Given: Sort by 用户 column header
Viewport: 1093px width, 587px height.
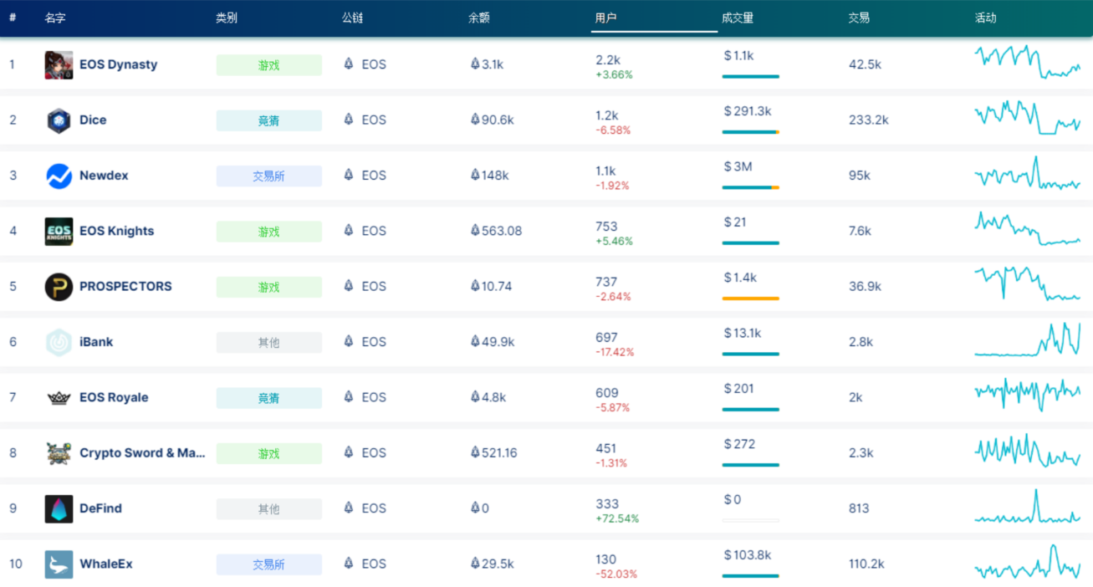Looking at the screenshot, I should 605,18.
